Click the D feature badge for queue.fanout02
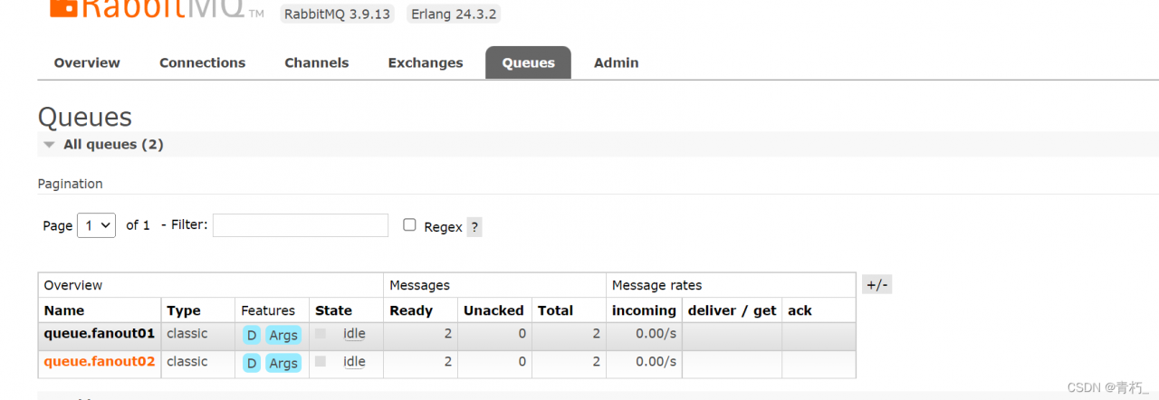The width and height of the screenshot is (1159, 400). click(x=252, y=363)
